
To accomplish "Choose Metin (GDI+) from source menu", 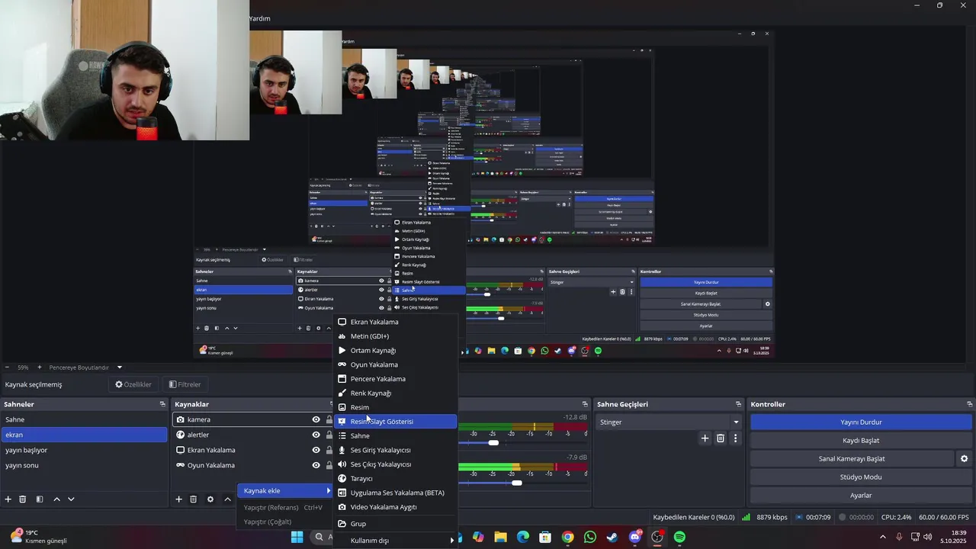I will (396, 336).
